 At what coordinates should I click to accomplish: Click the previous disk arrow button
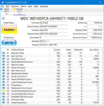tap(3, 18)
